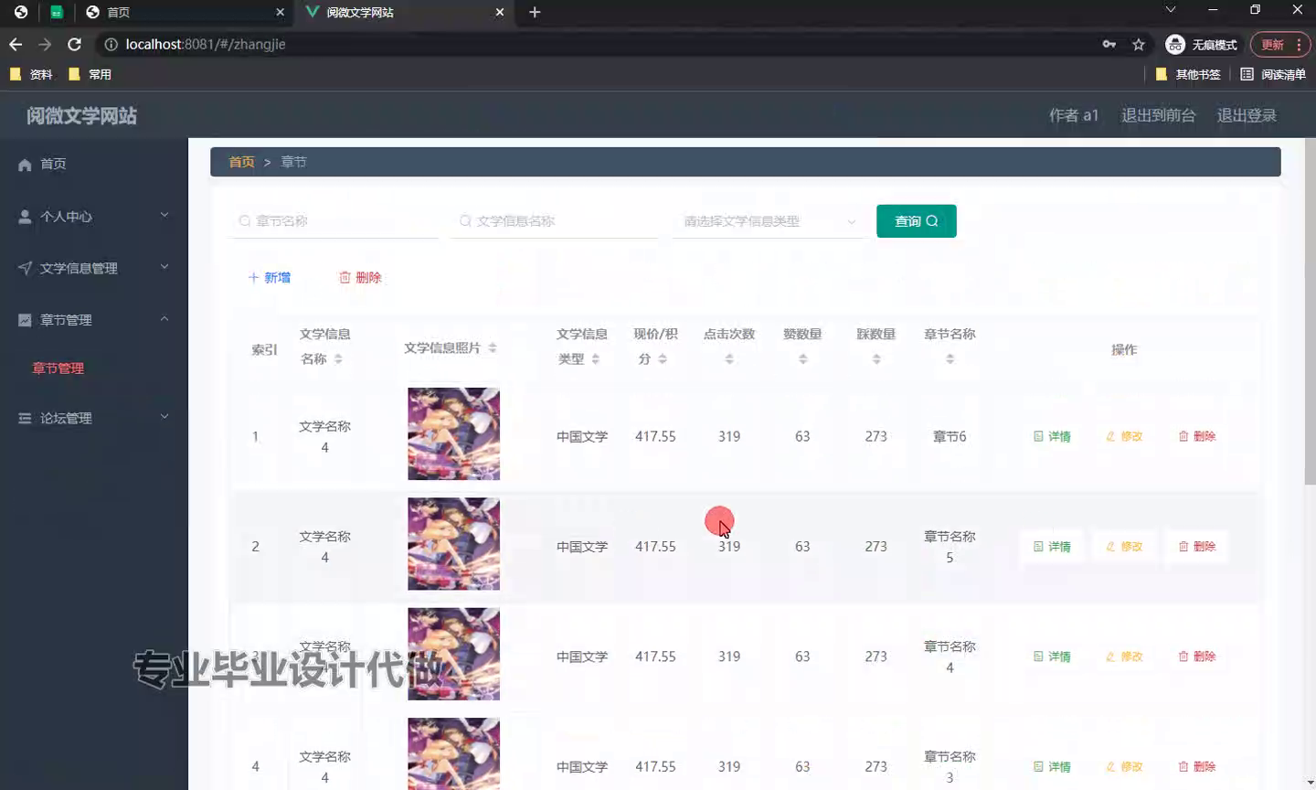Sort by the 章节名称 column
Image resolution: width=1316 pixels, height=790 pixels.
pos(950,359)
